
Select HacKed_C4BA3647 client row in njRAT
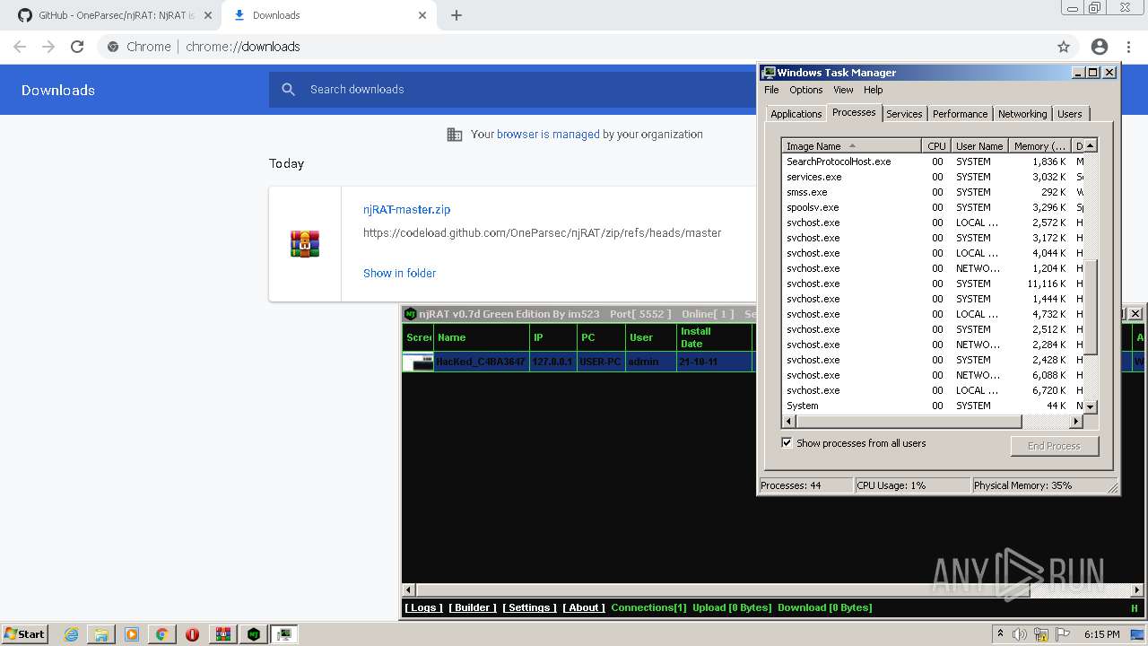[579, 362]
